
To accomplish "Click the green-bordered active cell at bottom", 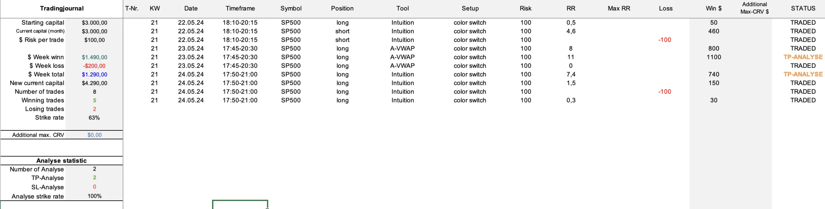I will 240,205.
